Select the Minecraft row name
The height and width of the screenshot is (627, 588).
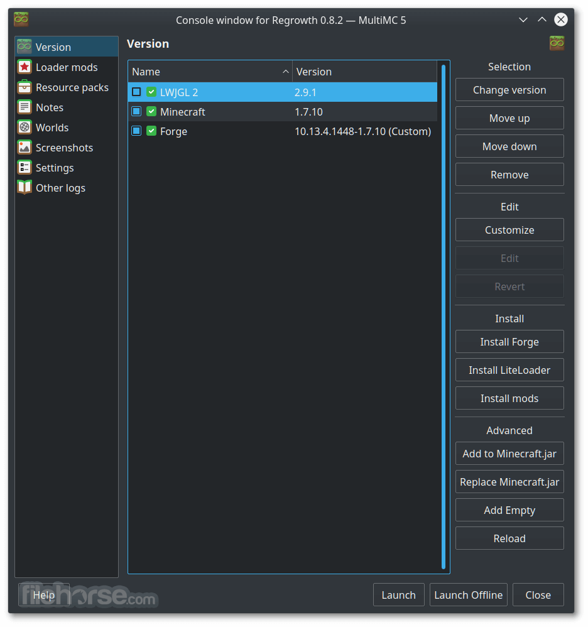(x=182, y=112)
